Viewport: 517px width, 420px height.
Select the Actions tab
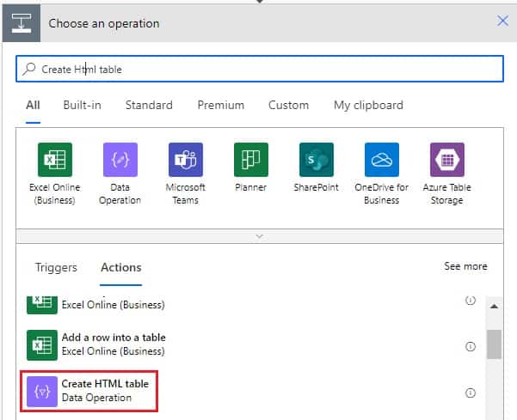point(121,267)
